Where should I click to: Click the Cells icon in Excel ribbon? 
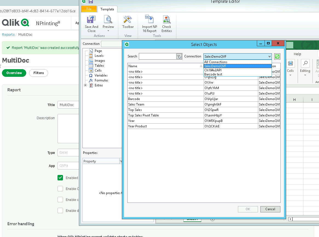290,64
